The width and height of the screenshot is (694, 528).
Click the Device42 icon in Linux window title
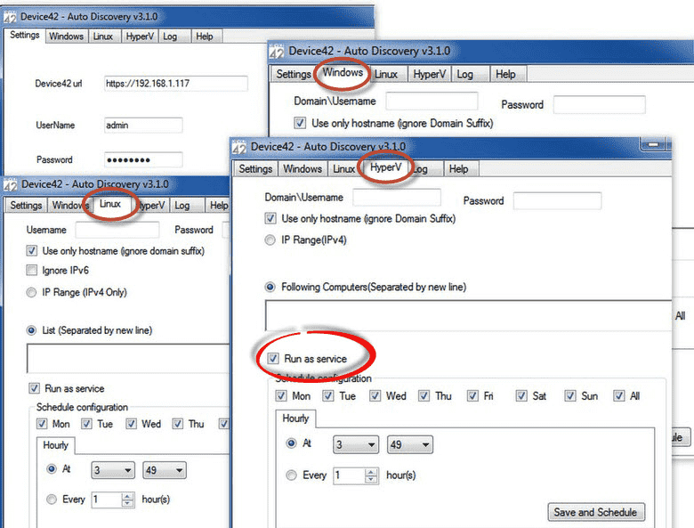click(x=11, y=184)
